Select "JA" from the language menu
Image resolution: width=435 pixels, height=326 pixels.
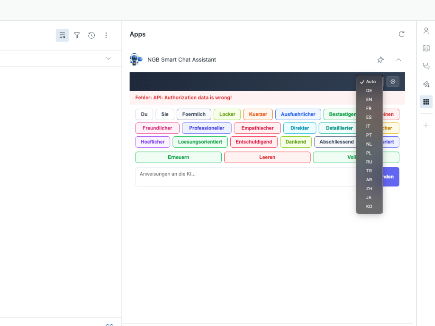click(x=369, y=197)
